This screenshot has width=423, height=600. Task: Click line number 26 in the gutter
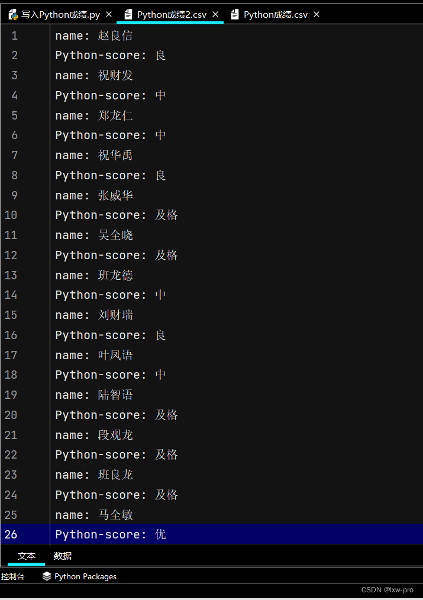click(x=11, y=534)
